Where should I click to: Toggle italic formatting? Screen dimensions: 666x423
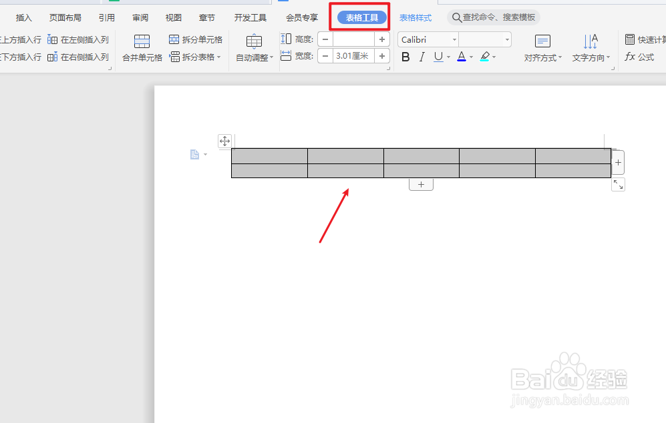pos(422,57)
